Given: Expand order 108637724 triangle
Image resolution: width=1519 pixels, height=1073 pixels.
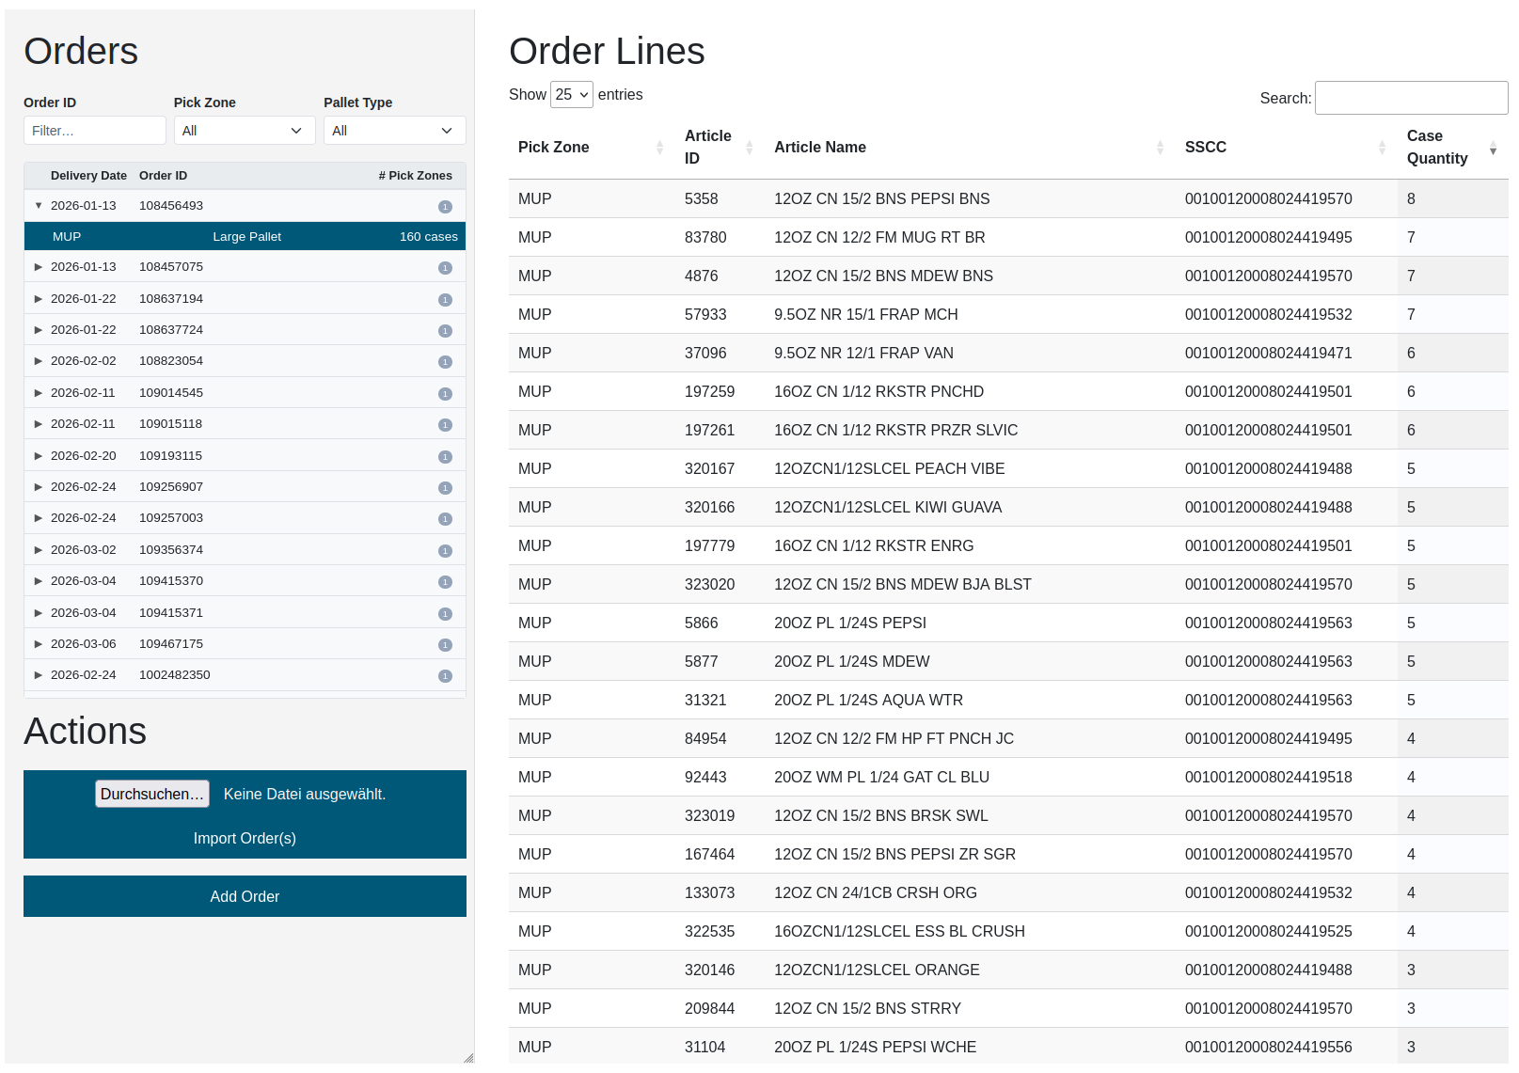Looking at the screenshot, I should (39, 330).
